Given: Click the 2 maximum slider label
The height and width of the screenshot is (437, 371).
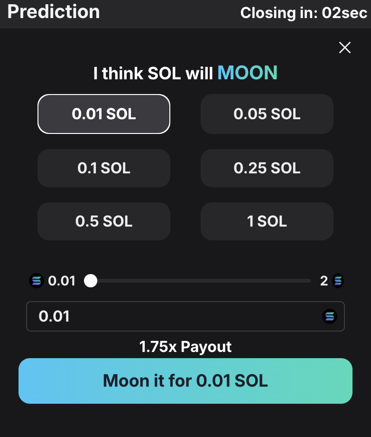Looking at the screenshot, I should coord(324,281).
